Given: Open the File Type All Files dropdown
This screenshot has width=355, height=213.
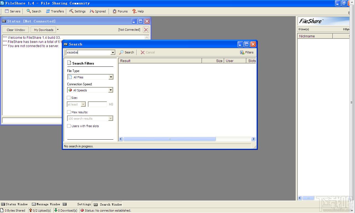Looking at the screenshot, I should [x=90, y=77].
